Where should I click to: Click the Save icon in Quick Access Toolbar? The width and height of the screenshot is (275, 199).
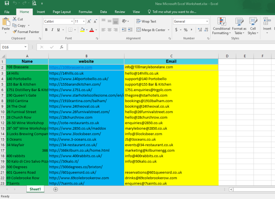pyautogui.click(x=7, y=3)
